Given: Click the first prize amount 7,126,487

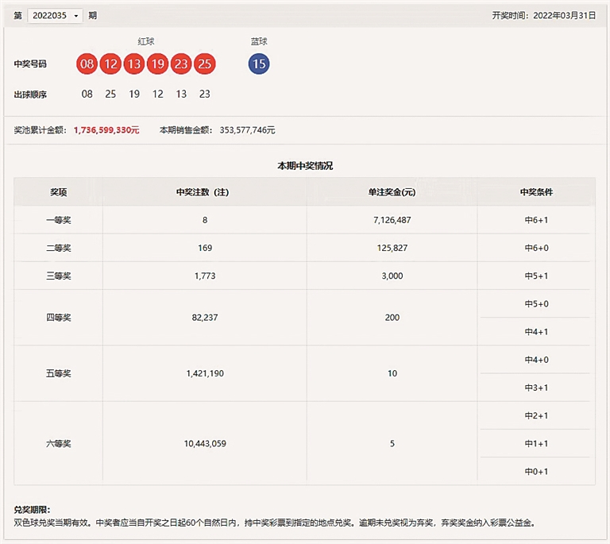Looking at the screenshot, I should point(392,220).
